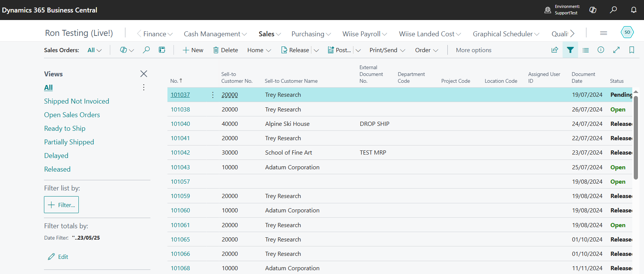Click the search magnifier in the top bar
This screenshot has width=644, height=274.
pyautogui.click(x=613, y=10)
